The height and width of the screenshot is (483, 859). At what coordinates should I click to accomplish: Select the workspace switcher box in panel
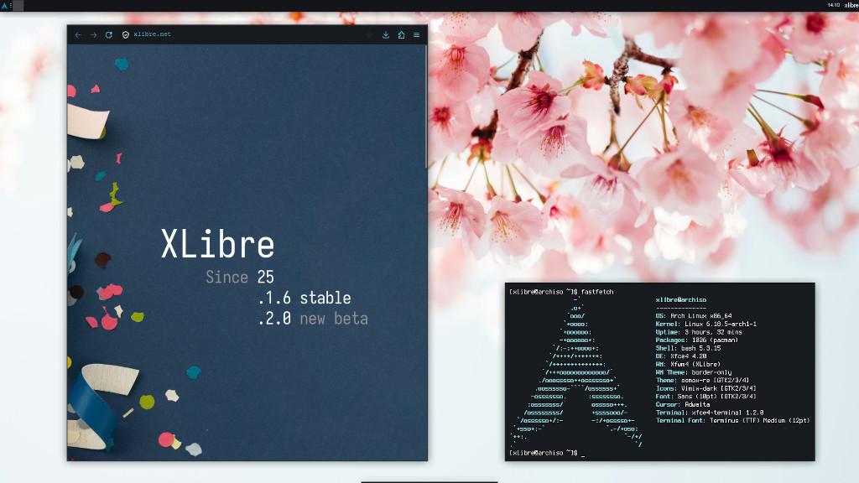pos(18,6)
